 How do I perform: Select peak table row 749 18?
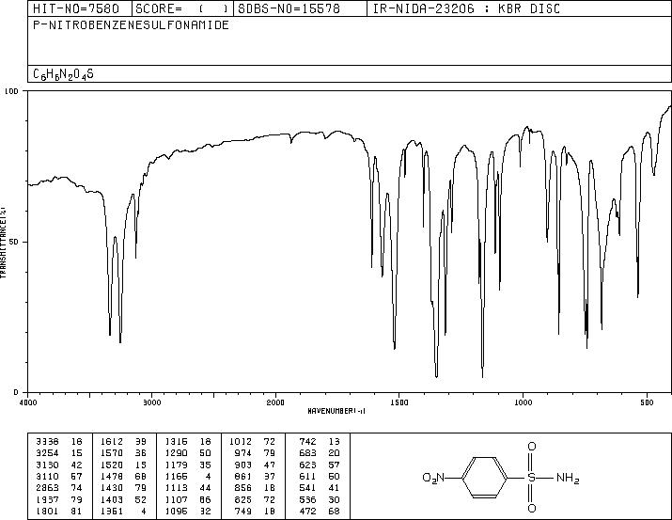256,512
